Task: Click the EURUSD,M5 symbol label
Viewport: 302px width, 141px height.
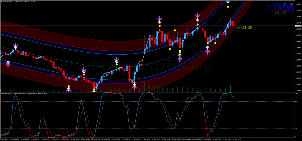Action: click(6, 1)
